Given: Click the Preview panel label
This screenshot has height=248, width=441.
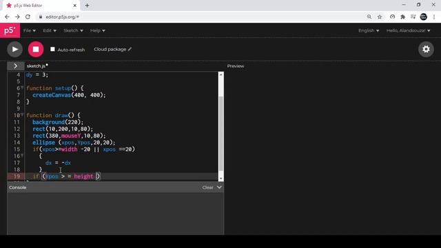Looking at the screenshot, I should (236, 66).
